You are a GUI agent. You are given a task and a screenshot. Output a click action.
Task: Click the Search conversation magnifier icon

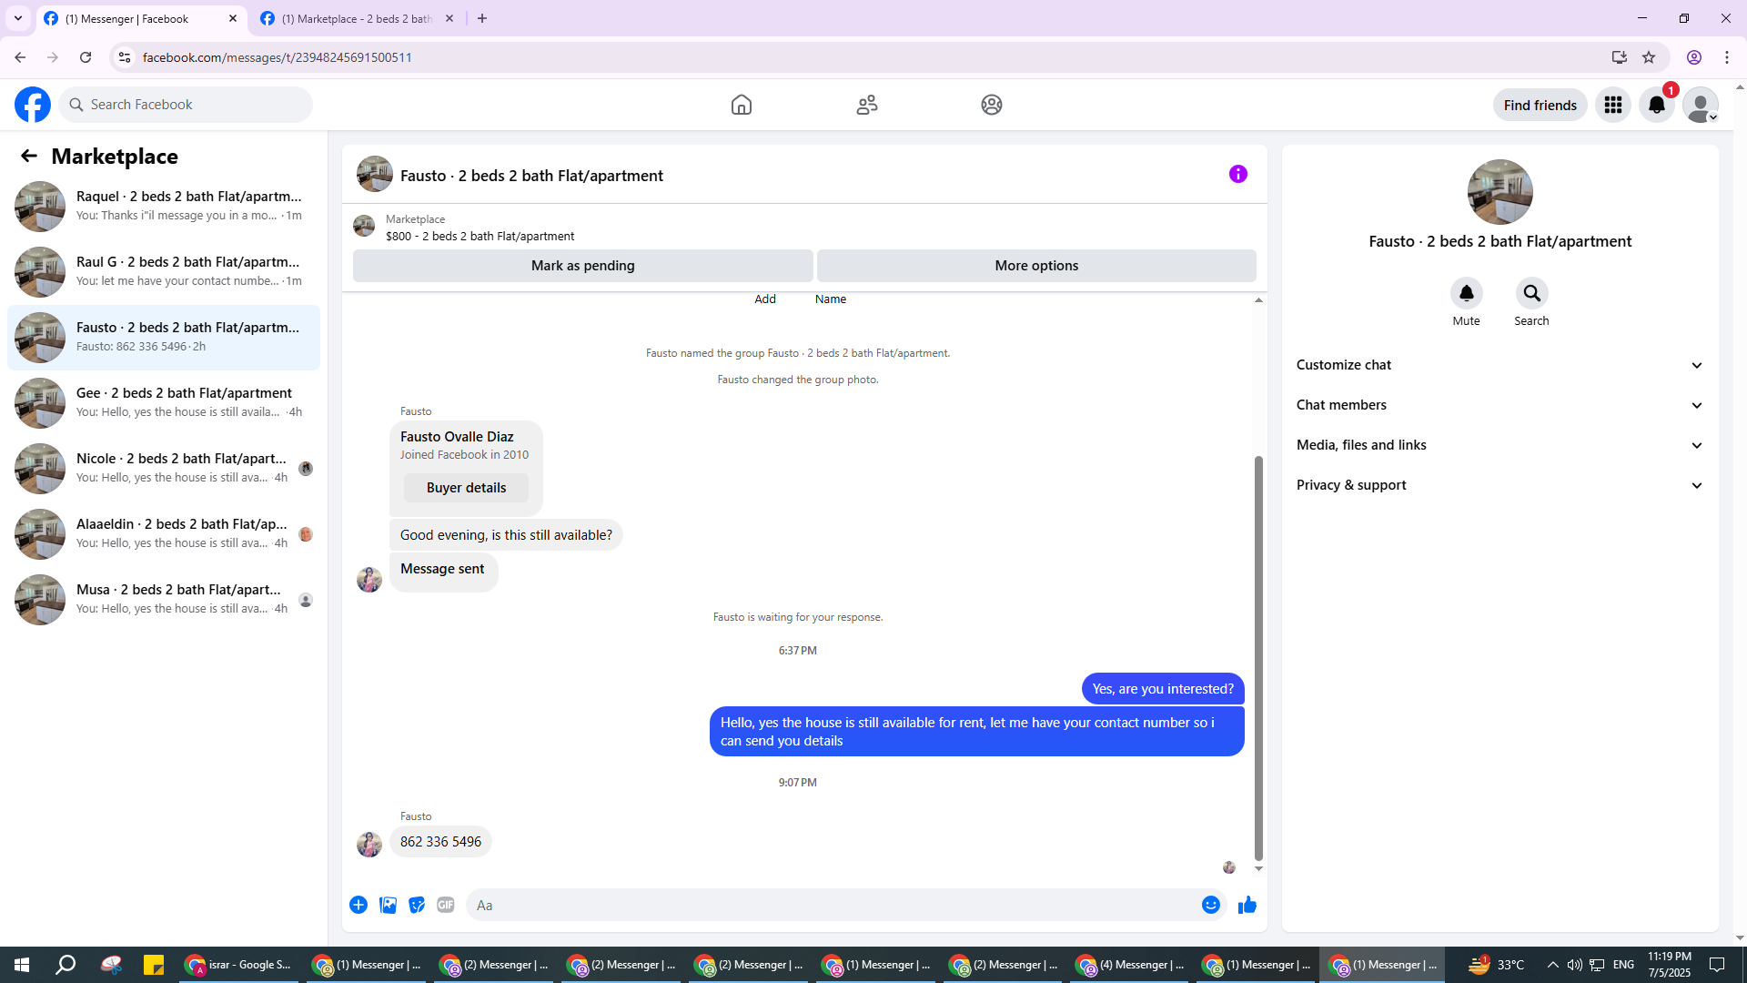(x=1531, y=293)
